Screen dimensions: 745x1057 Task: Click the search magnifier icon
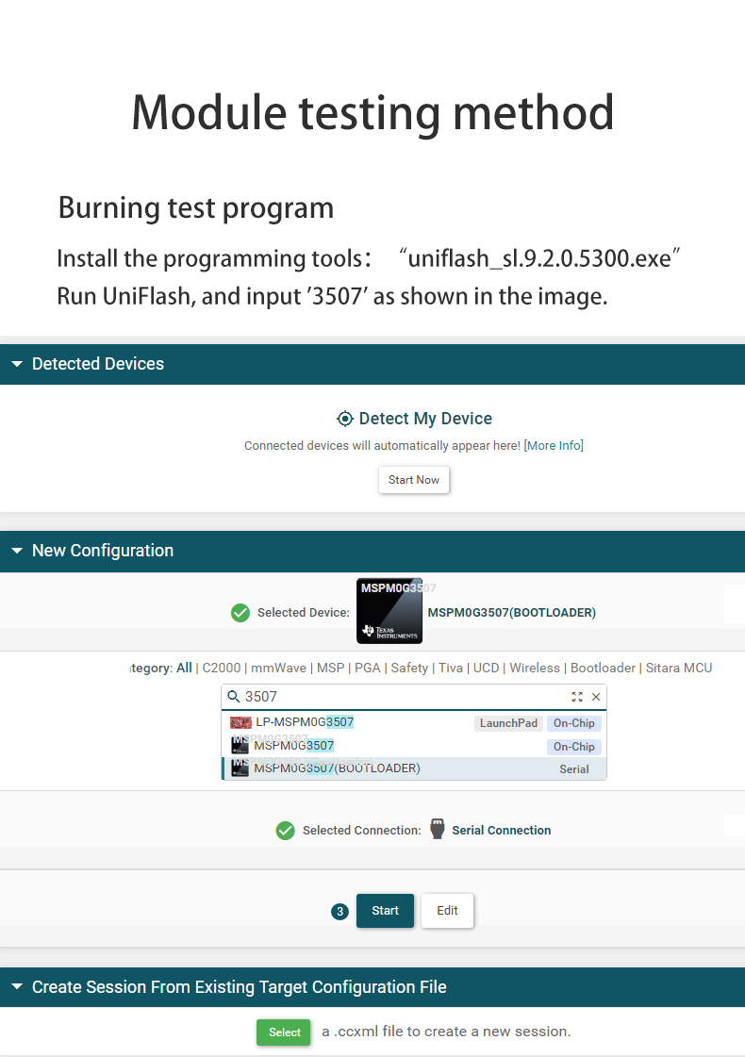tap(234, 697)
